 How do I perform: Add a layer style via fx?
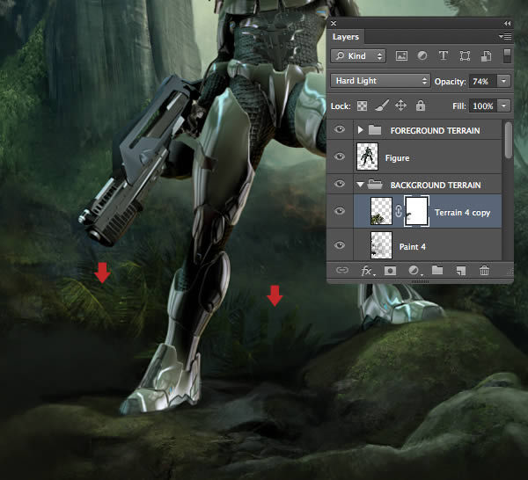(x=367, y=271)
